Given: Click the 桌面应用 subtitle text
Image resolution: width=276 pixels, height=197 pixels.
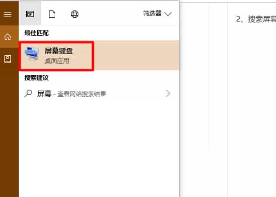Looking at the screenshot, I should click(x=57, y=61).
